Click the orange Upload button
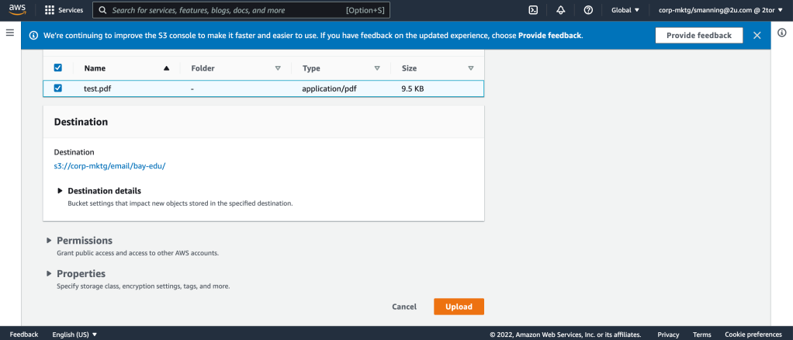This screenshot has height=340, width=793. (459, 307)
